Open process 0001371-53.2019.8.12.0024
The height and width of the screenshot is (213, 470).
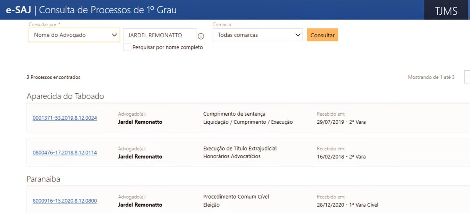[x=65, y=118]
